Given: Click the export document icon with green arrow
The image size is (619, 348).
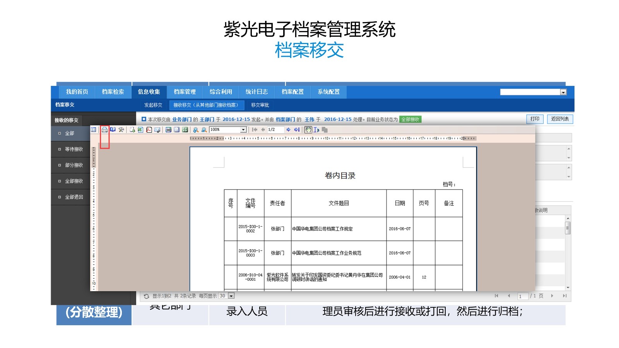Looking at the screenshot, I should point(132,130).
